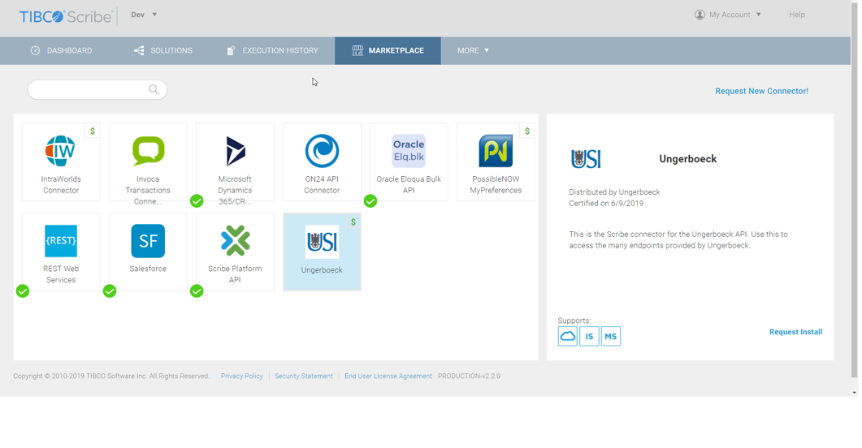Click 'Distributed by Ungerboeck' text
The width and height of the screenshot is (862, 448).
tap(614, 192)
